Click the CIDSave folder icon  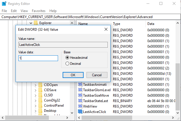pos(40,90)
